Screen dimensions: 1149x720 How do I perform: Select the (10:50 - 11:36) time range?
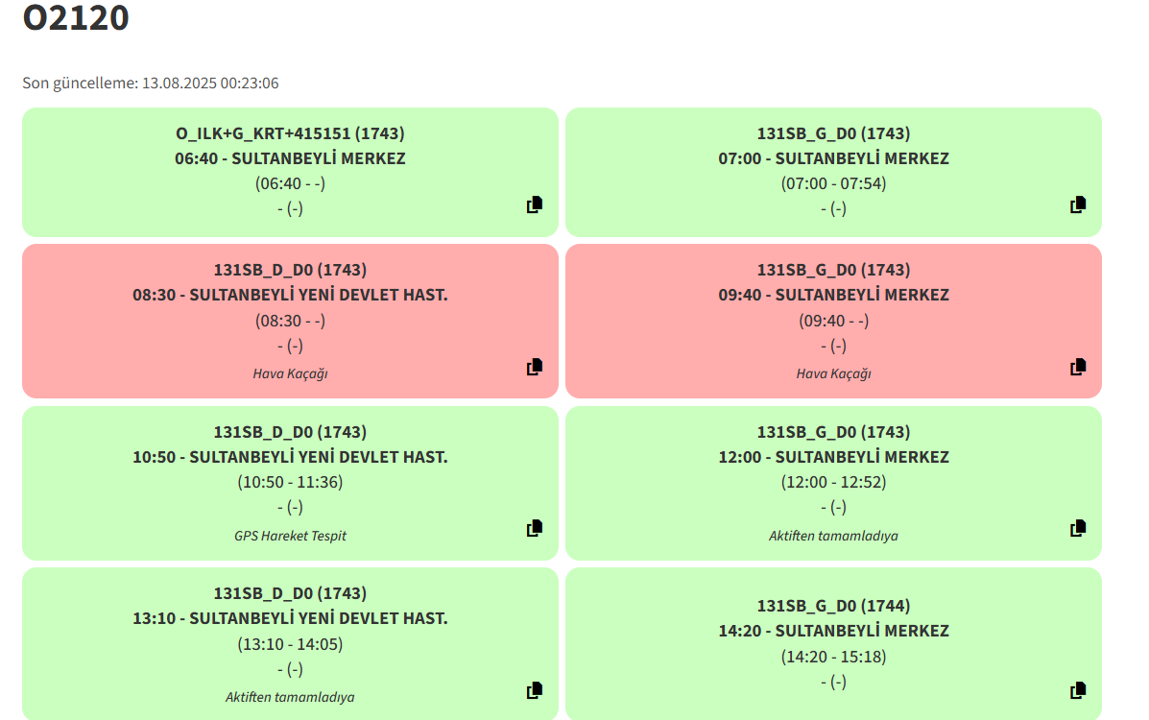[x=290, y=483]
